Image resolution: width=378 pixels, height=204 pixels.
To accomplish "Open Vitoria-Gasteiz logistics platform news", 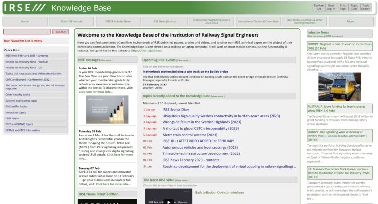I will pos(340,136).
